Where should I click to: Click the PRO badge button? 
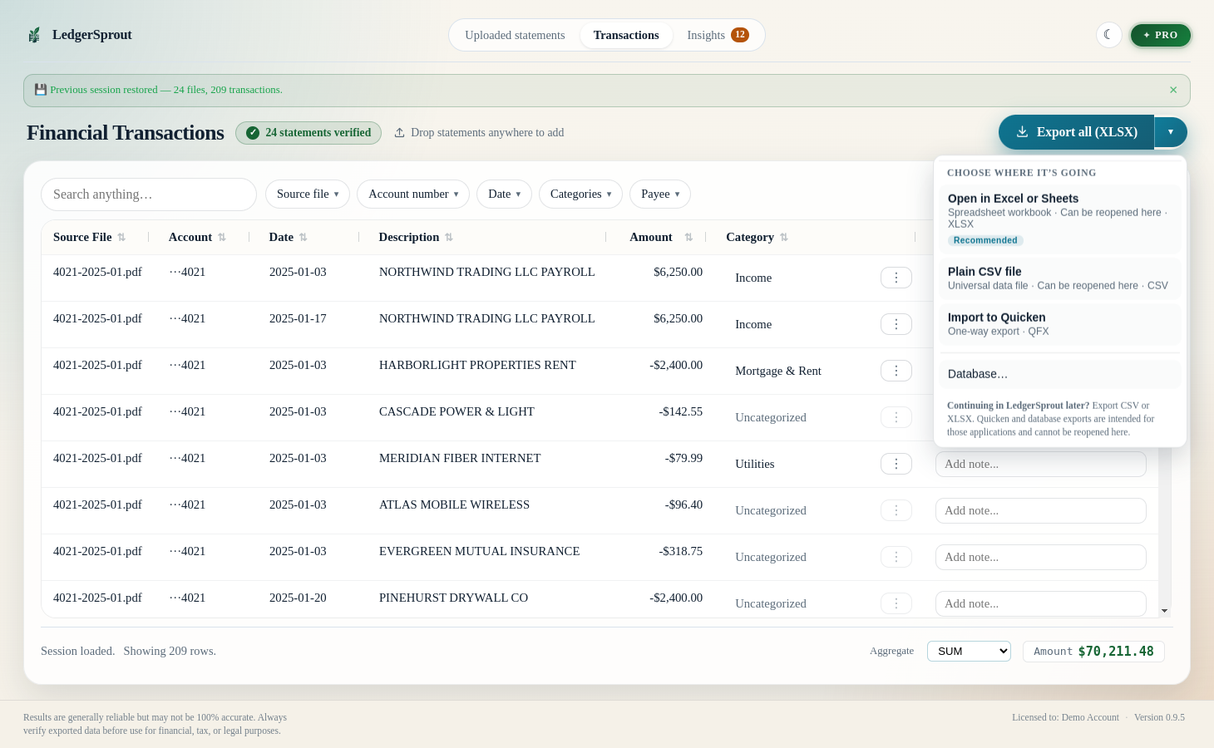(x=1160, y=35)
